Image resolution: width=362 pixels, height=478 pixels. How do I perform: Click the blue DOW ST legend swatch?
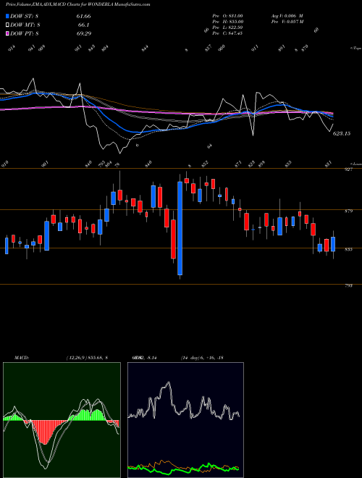coord(8,16)
